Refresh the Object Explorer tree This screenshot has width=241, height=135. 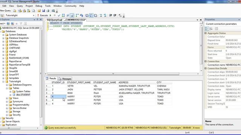pos(25,24)
